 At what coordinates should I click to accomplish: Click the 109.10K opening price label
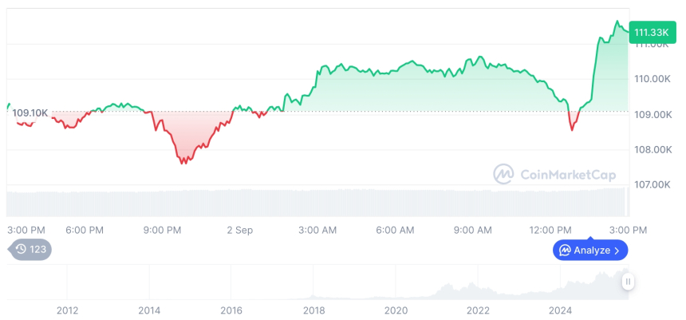(30, 113)
